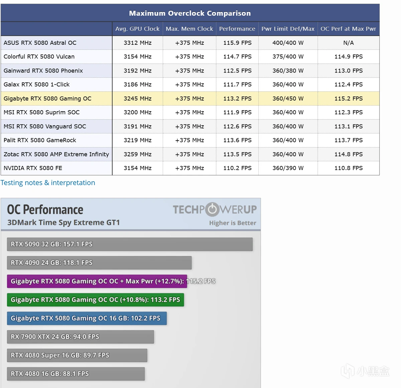Click the green Gigabyte OC 113.2 FPS bar
The height and width of the screenshot is (388, 401).
click(x=95, y=300)
